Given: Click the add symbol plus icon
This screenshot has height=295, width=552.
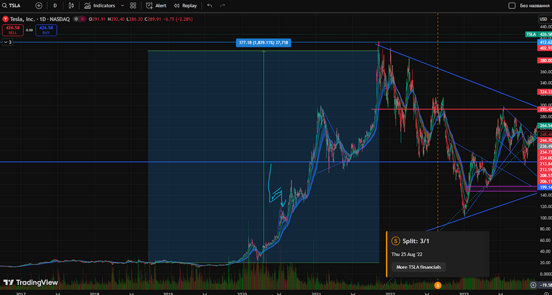Looking at the screenshot, I should point(39,5).
